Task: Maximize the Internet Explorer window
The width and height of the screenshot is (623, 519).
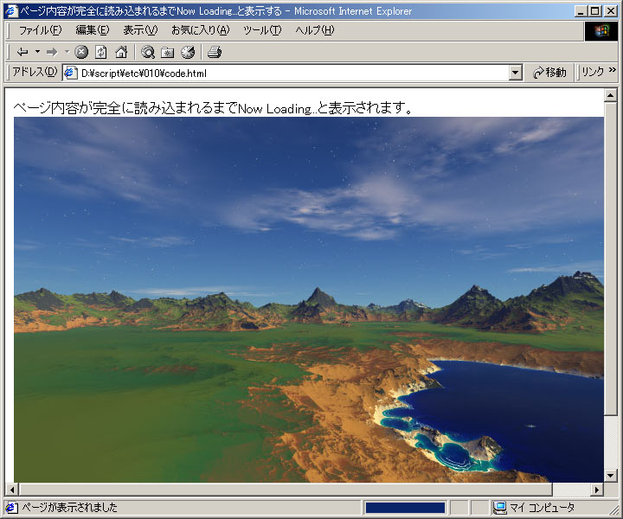Action: tap(594, 11)
